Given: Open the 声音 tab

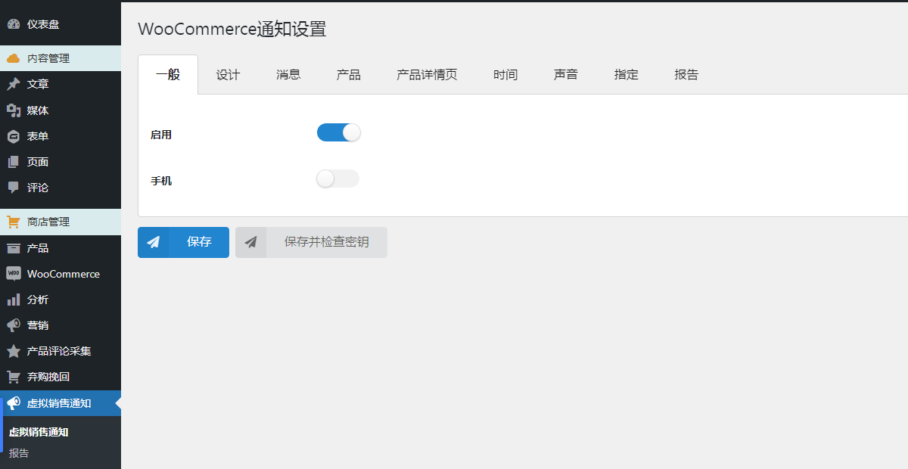Looking at the screenshot, I should (566, 74).
